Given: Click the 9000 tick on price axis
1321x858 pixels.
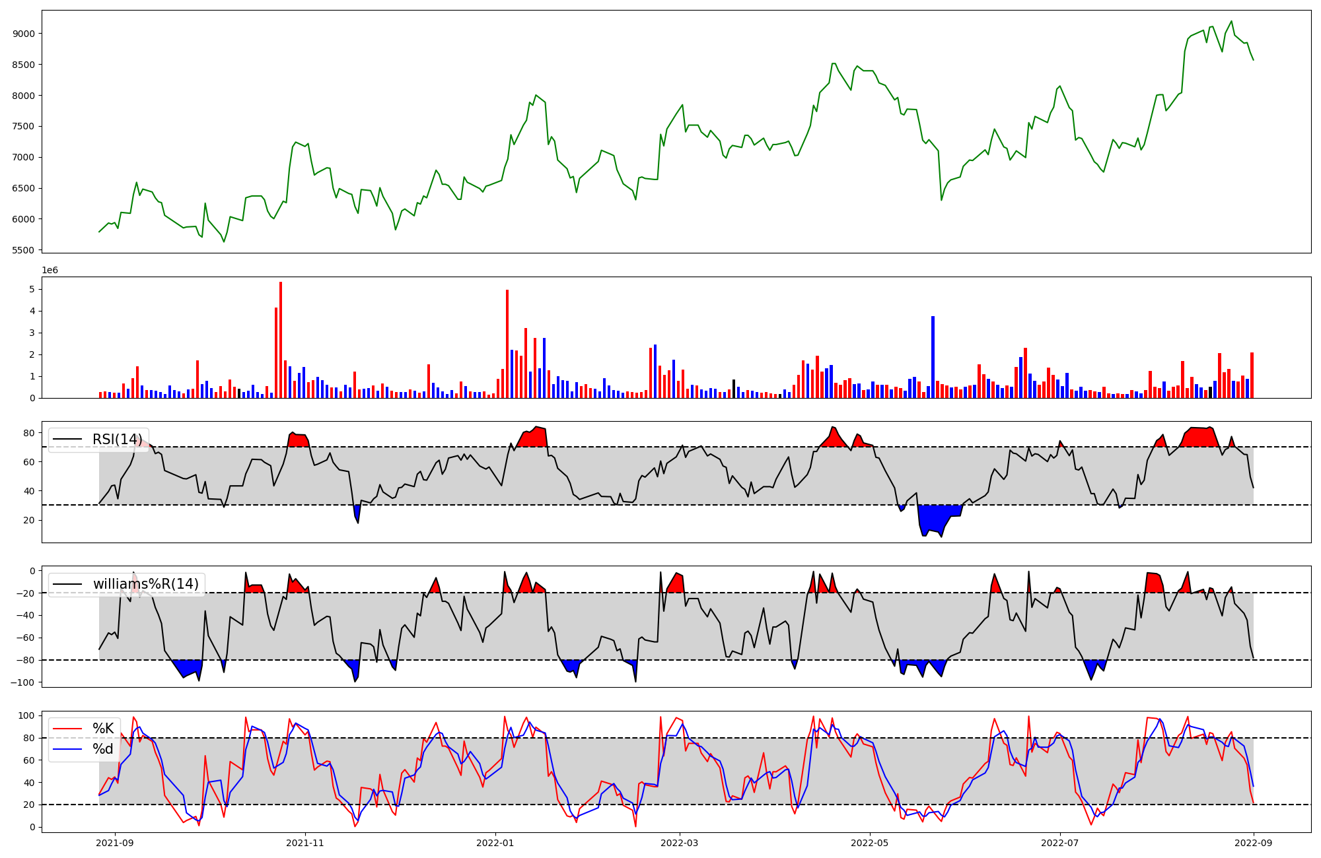Looking at the screenshot, I should [x=24, y=34].
